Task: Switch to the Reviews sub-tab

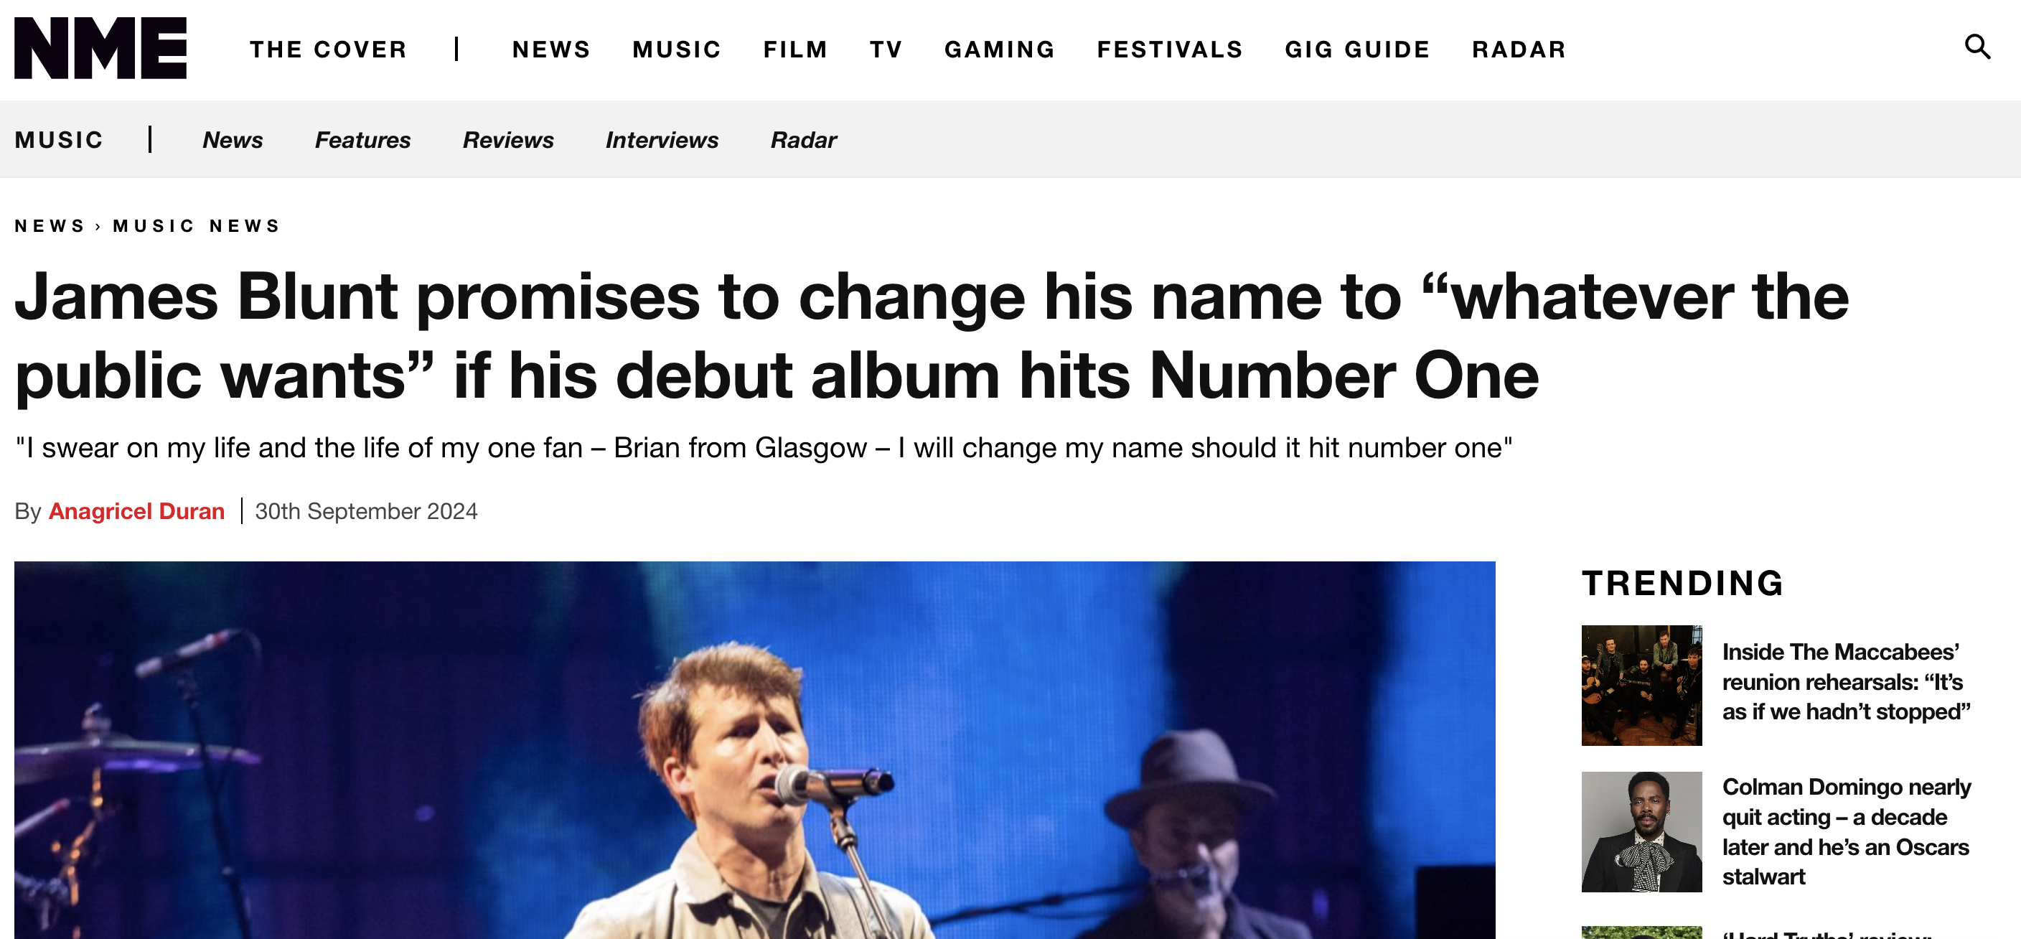Action: coord(507,140)
